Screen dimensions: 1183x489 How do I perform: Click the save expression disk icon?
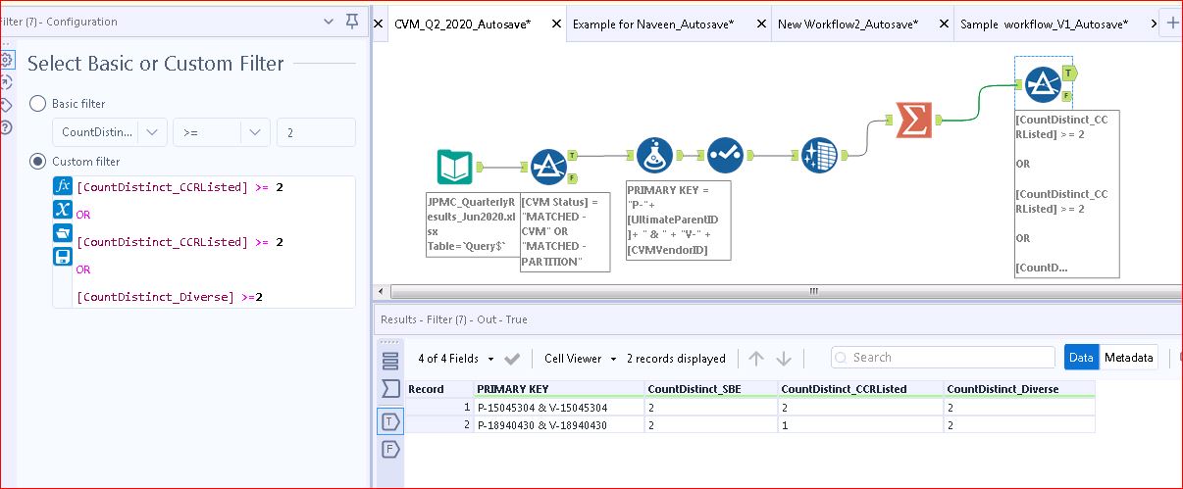point(63,257)
